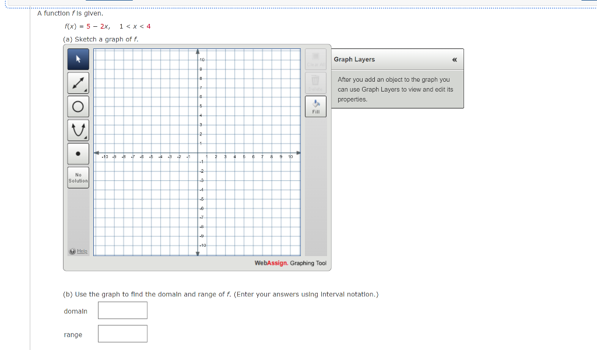The width and height of the screenshot is (597, 350).
Task: Click the Graph Layers panel header
Action: click(x=398, y=60)
